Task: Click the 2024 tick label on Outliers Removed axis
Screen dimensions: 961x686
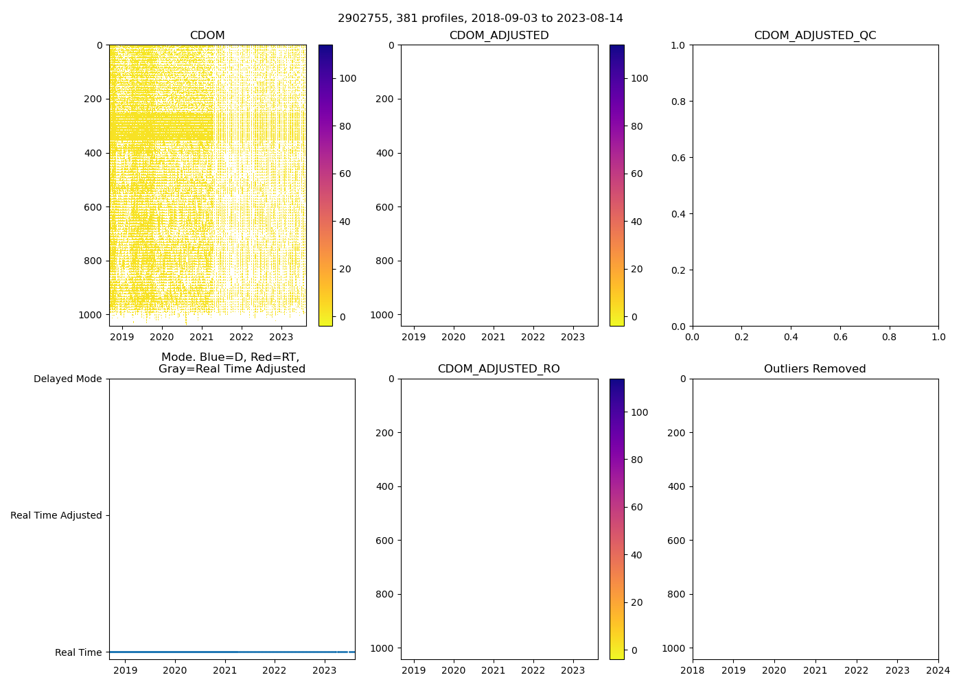Action: pyautogui.click(x=938, y=670)
